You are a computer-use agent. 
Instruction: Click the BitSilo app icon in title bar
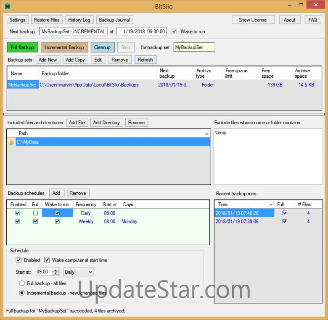tap(8, 6)
